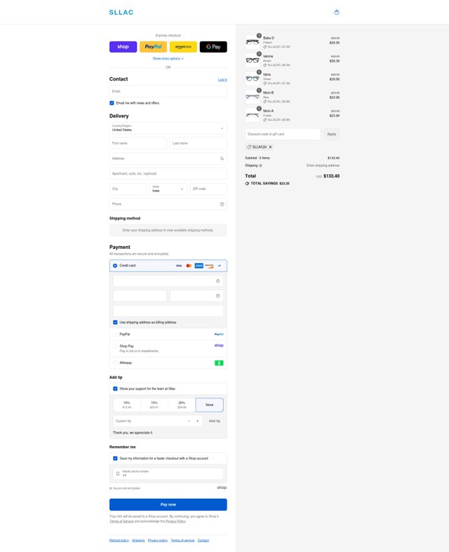Choose Google Pay express checkout
The image size is (449, 552).
click(x=213, y=47)
